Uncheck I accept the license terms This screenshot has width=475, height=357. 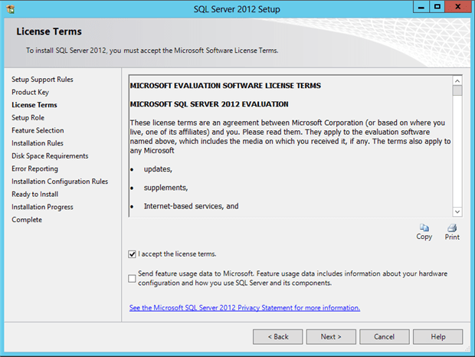(x=132, y=254)
